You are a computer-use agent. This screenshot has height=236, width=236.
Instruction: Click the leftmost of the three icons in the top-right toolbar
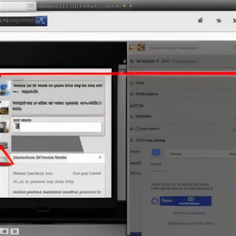[x=200, y=21]
